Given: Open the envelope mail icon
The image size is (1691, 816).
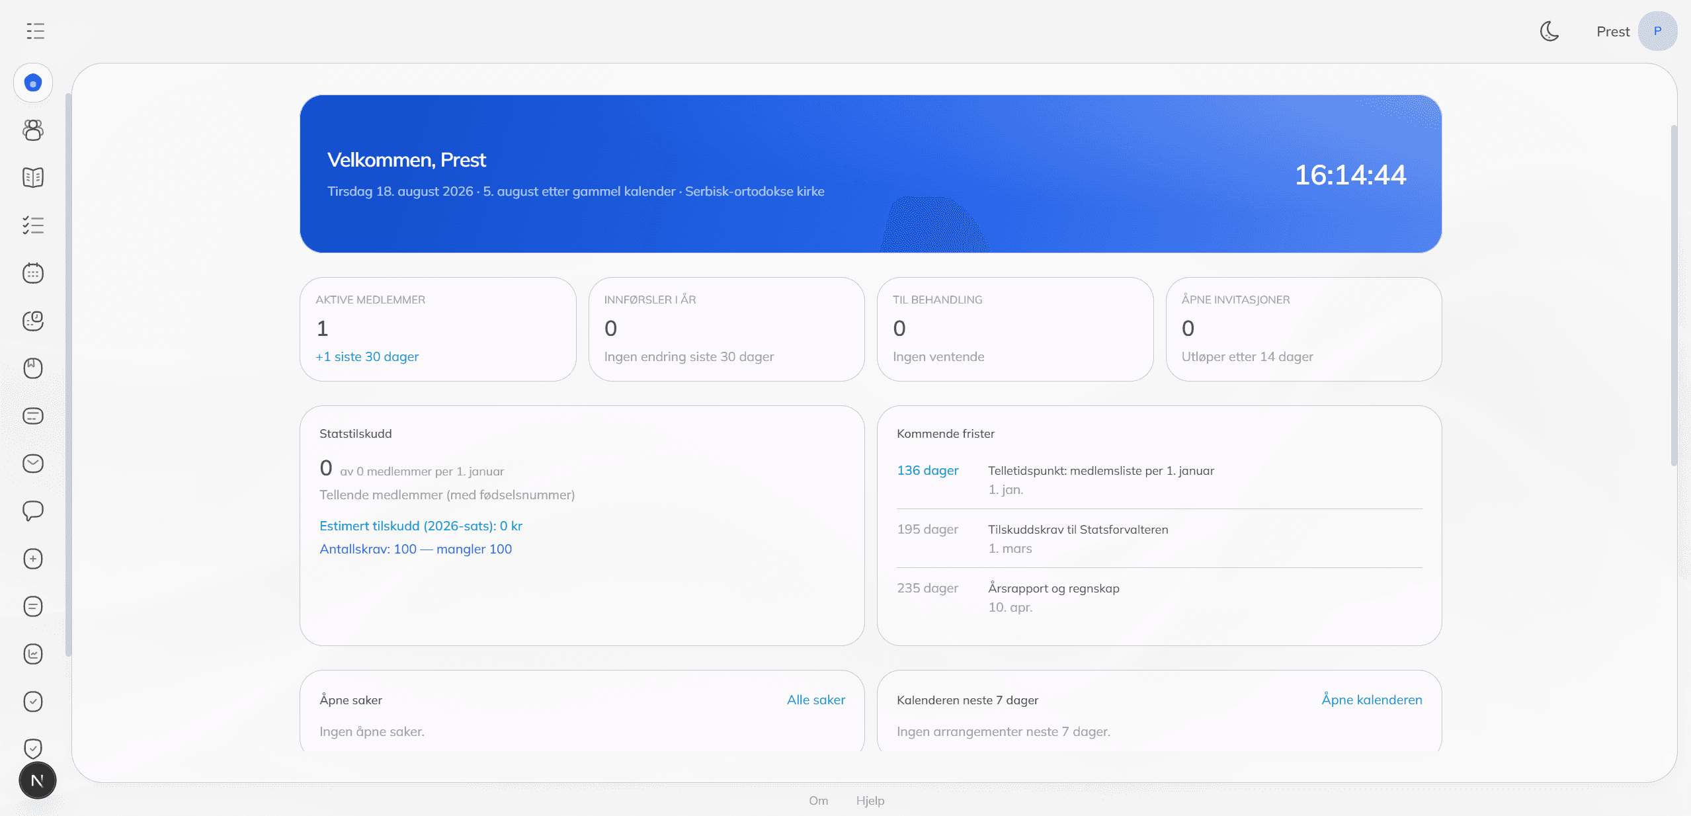Looking at the screenshot, I should click(x=33, y=464).
